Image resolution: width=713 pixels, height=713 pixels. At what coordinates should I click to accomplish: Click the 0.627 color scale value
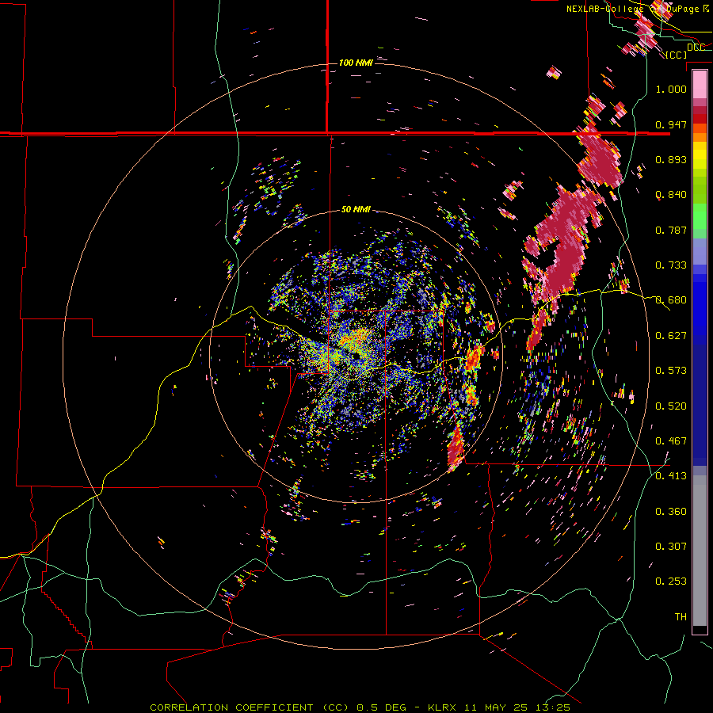(671, 336)
